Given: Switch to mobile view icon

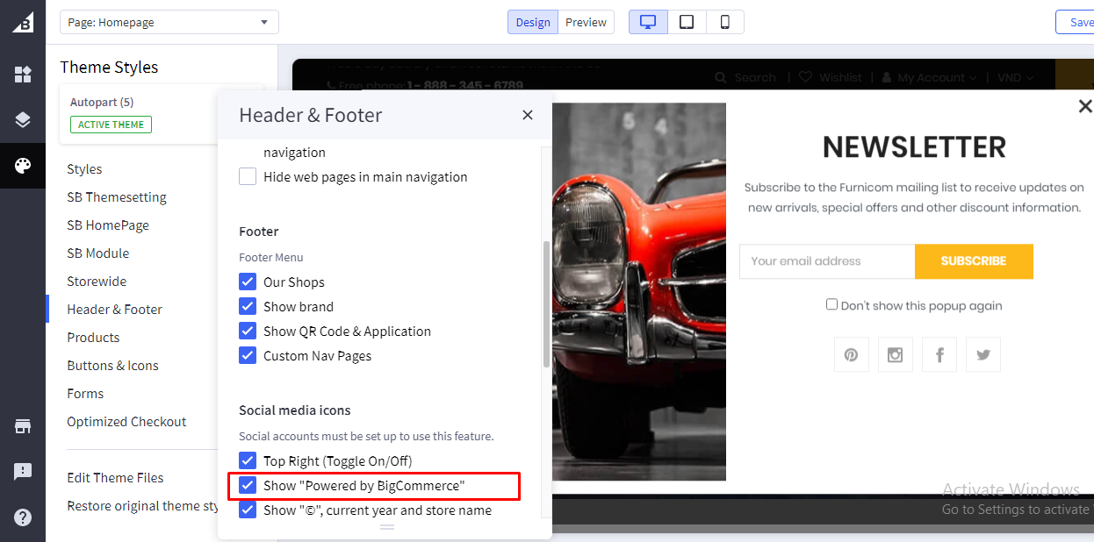Looking at the screenshot, I should 724,22.
